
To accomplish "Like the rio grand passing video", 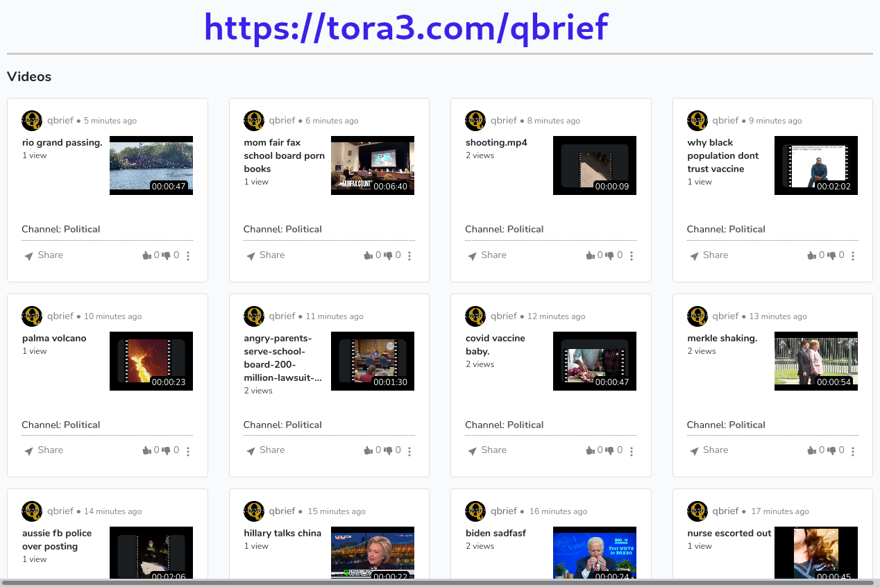I will click(146, 255).
